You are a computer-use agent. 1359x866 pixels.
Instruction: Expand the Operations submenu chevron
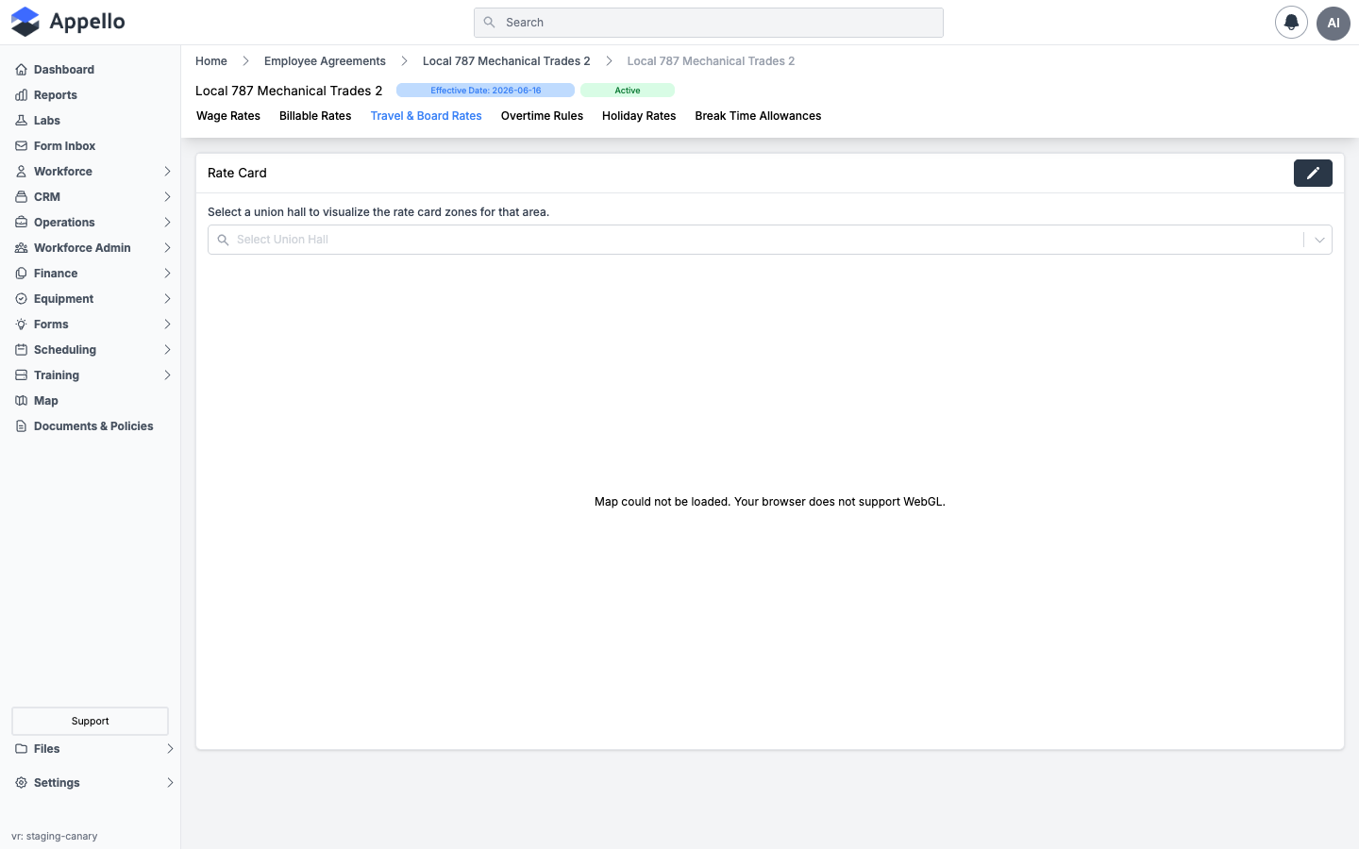[167, 223]
